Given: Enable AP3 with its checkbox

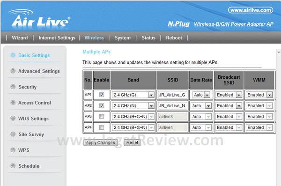Looking at the screenshot, I should coord(102,117).
